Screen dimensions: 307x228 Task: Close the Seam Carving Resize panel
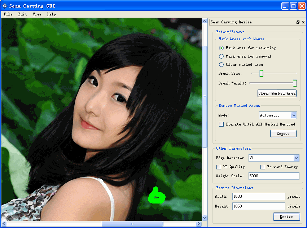point(303,22)
